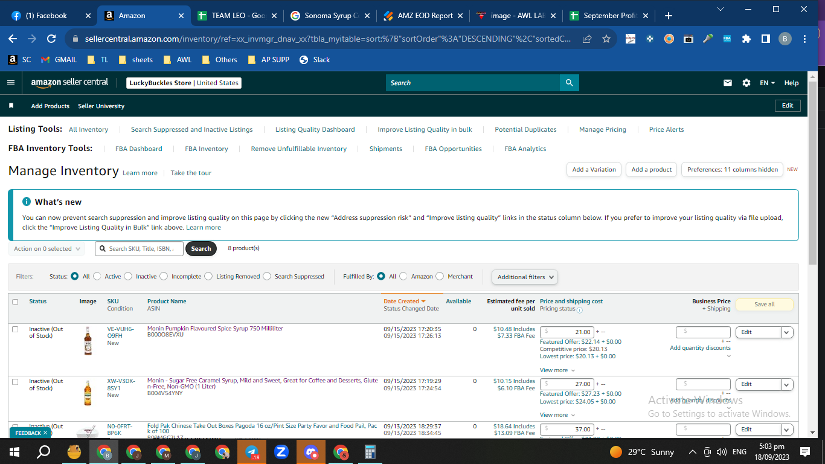Click the price field showing 21.00
This screenshot has width=825, height=464.
click(567, 332)
